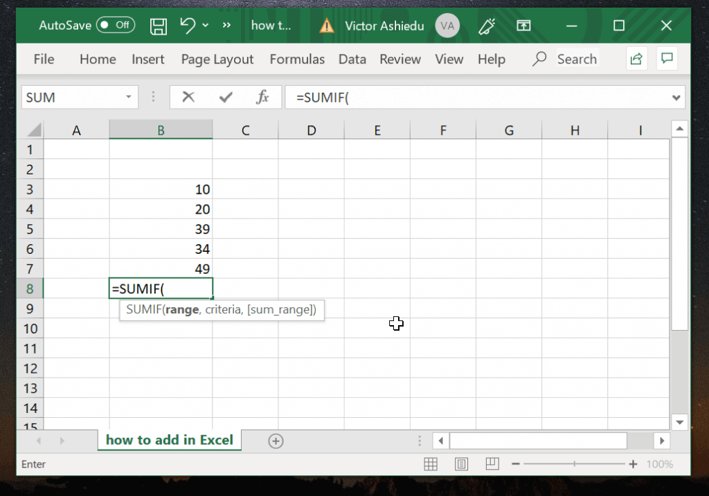This screenshot has height=496, width=709.
Task: Switch to the Data tab
Action: click(352, 59)
